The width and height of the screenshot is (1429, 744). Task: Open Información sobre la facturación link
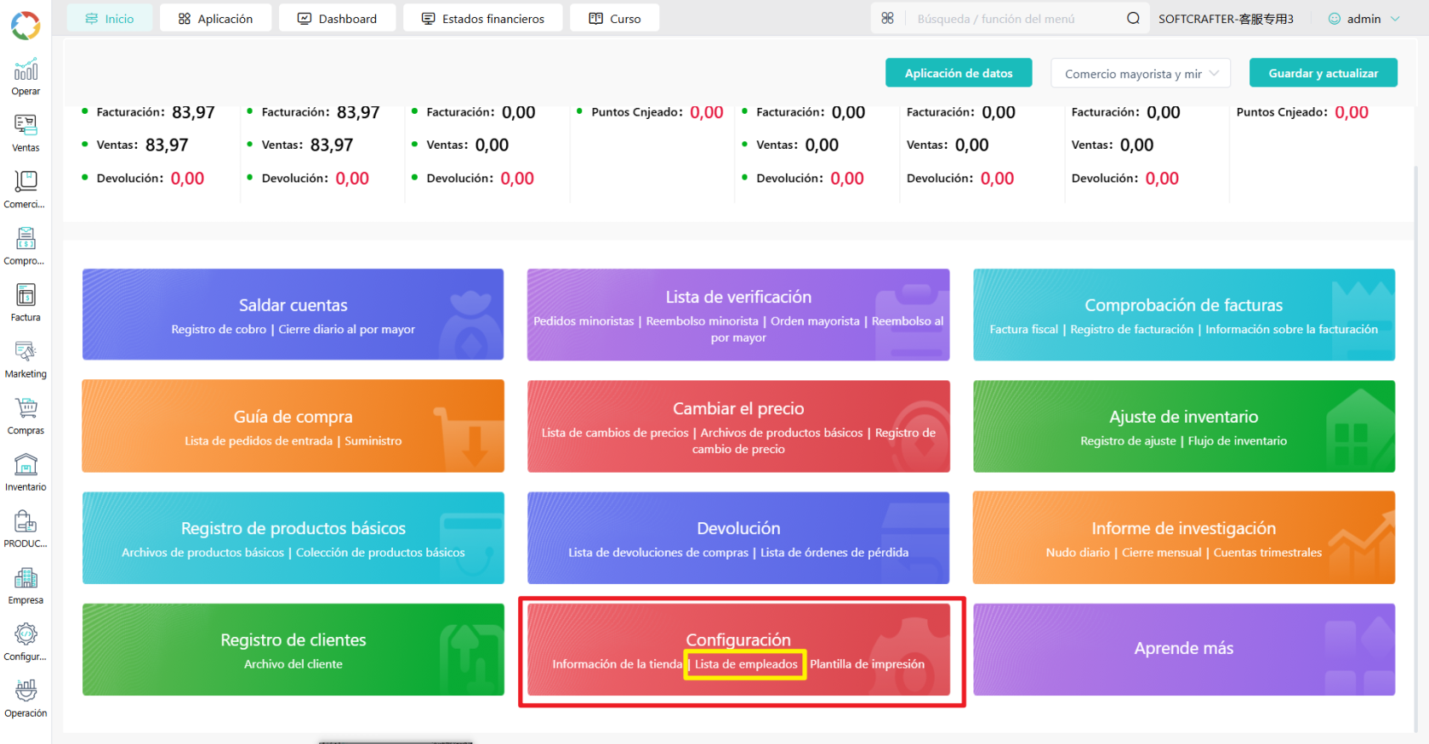click(1291, 329)
